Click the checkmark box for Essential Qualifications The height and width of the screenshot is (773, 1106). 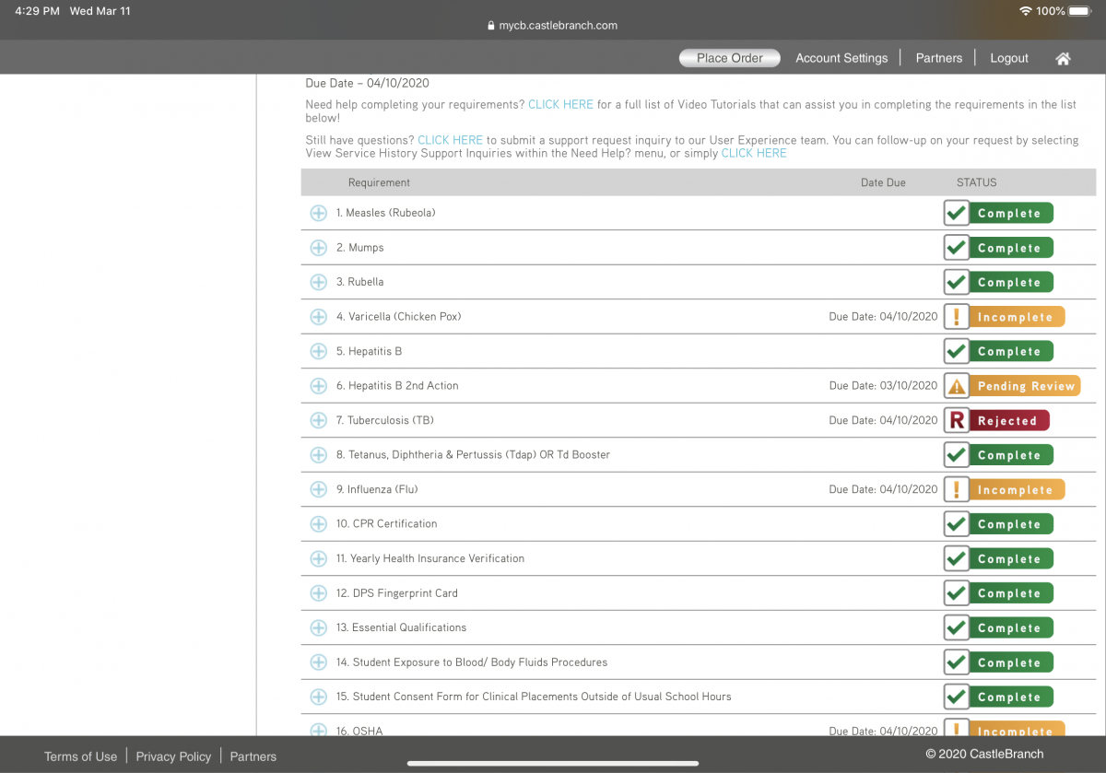tap(957, 627)
